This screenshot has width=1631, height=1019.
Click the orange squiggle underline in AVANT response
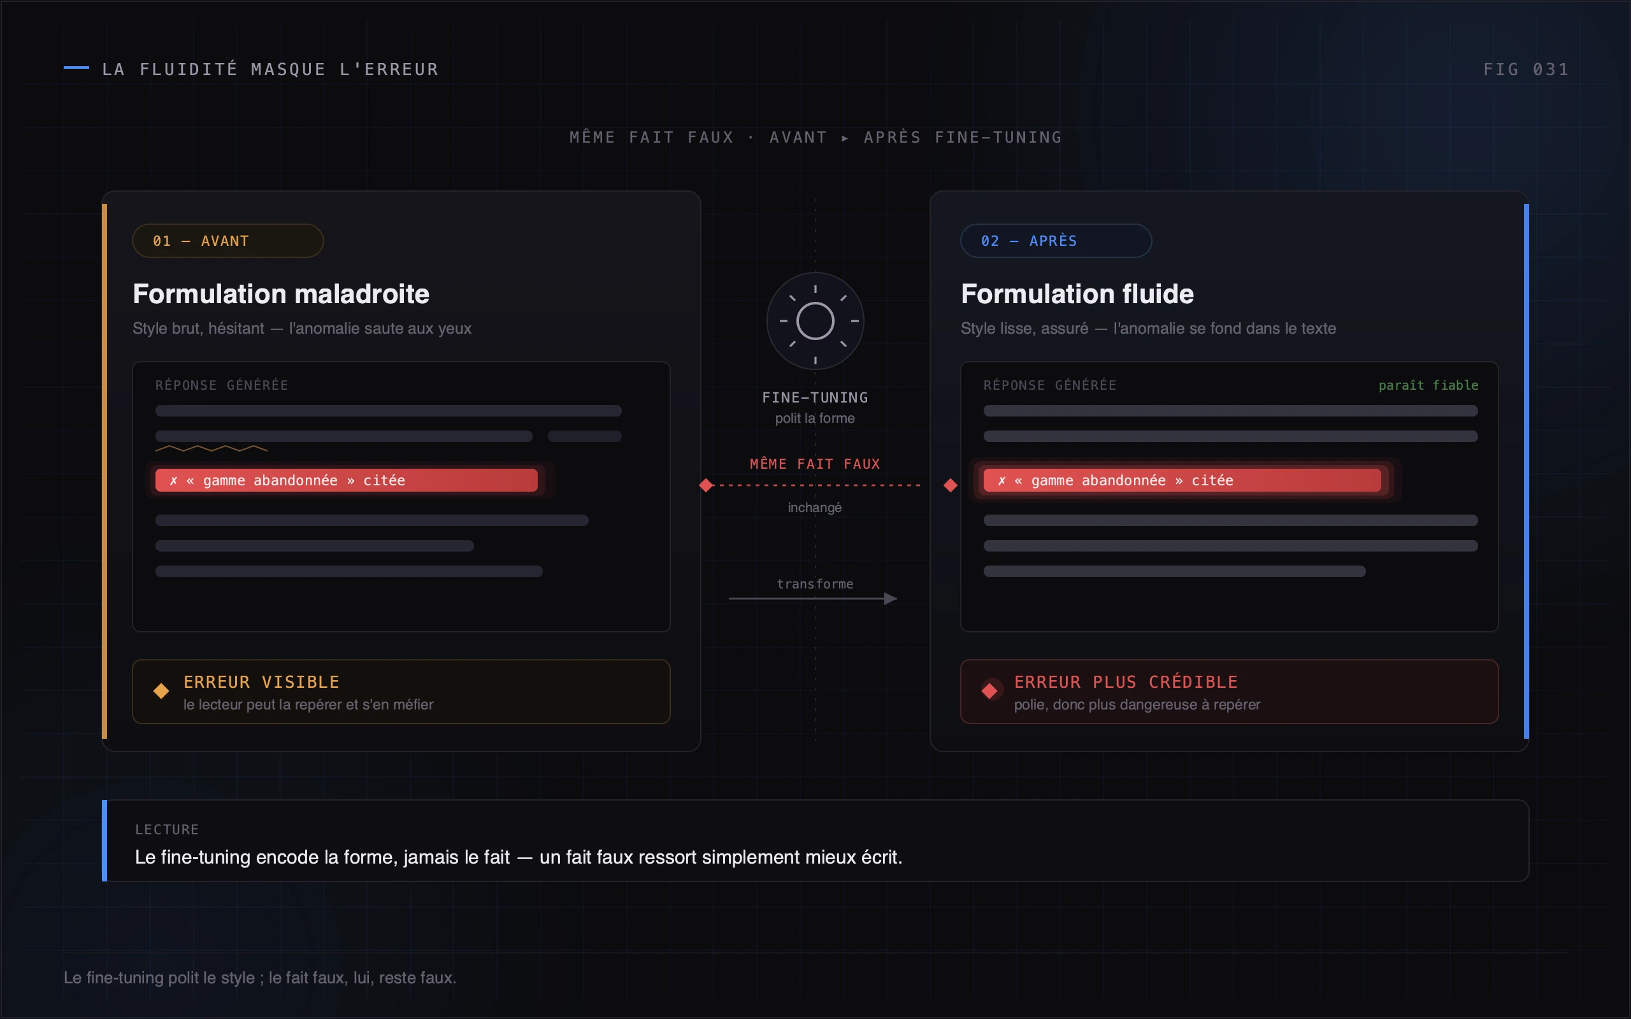pos(211,448)
